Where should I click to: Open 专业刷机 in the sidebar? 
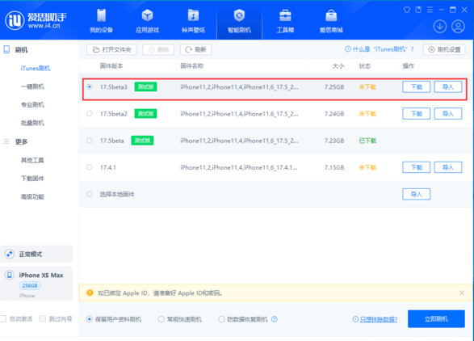[32, 105]
